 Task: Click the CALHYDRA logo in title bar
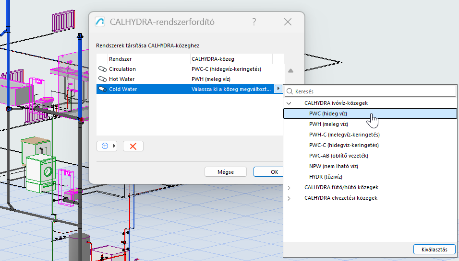[100, 22]
